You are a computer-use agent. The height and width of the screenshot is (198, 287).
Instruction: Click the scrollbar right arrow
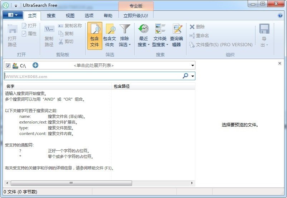pos(192,183)
